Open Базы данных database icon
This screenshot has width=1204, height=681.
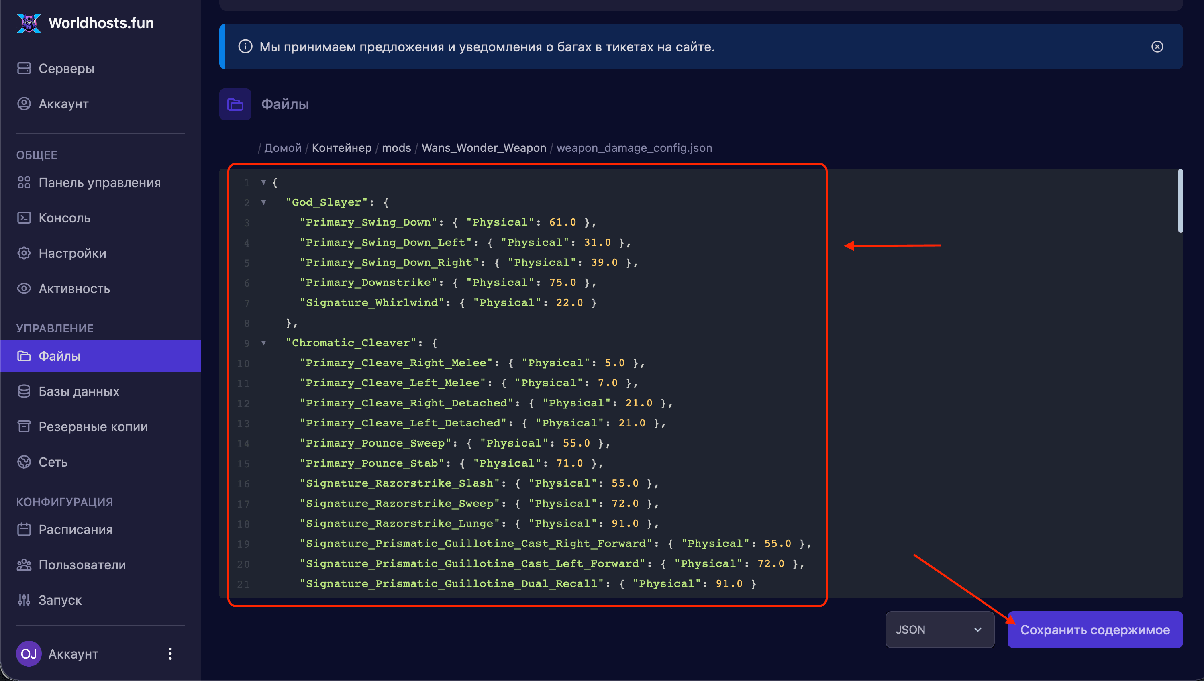tap(24, 391)
